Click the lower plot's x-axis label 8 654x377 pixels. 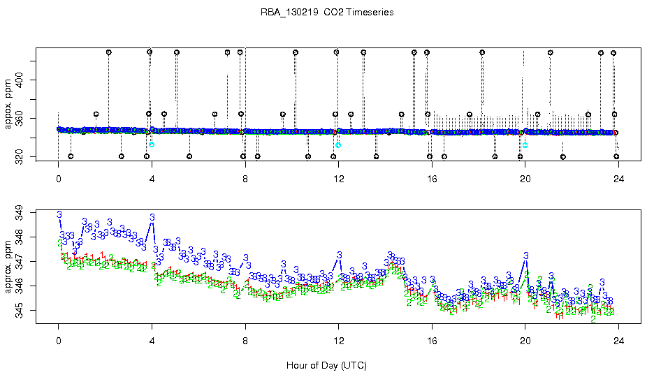tap(245, 341)
